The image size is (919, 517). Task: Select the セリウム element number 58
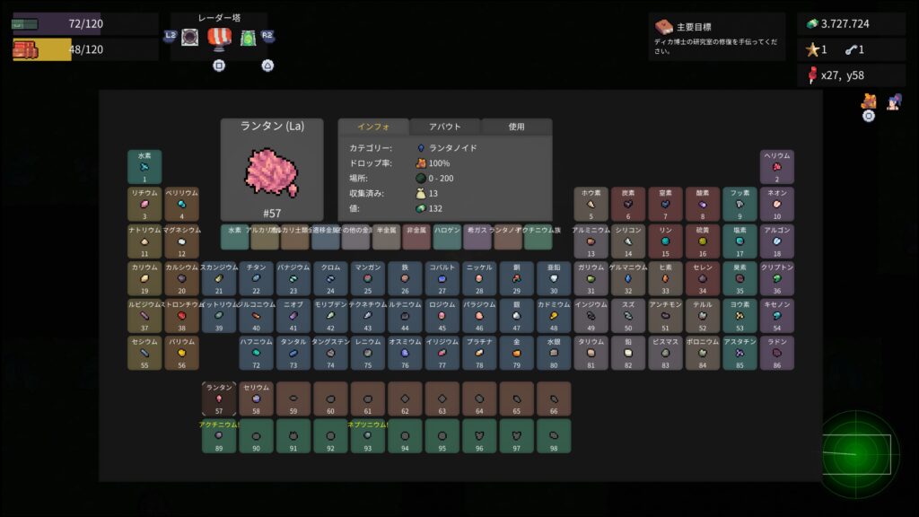tap(256, 399)
